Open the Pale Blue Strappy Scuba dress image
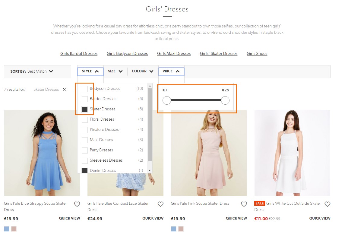The image size is (345, 247). [x=42, y=153]
